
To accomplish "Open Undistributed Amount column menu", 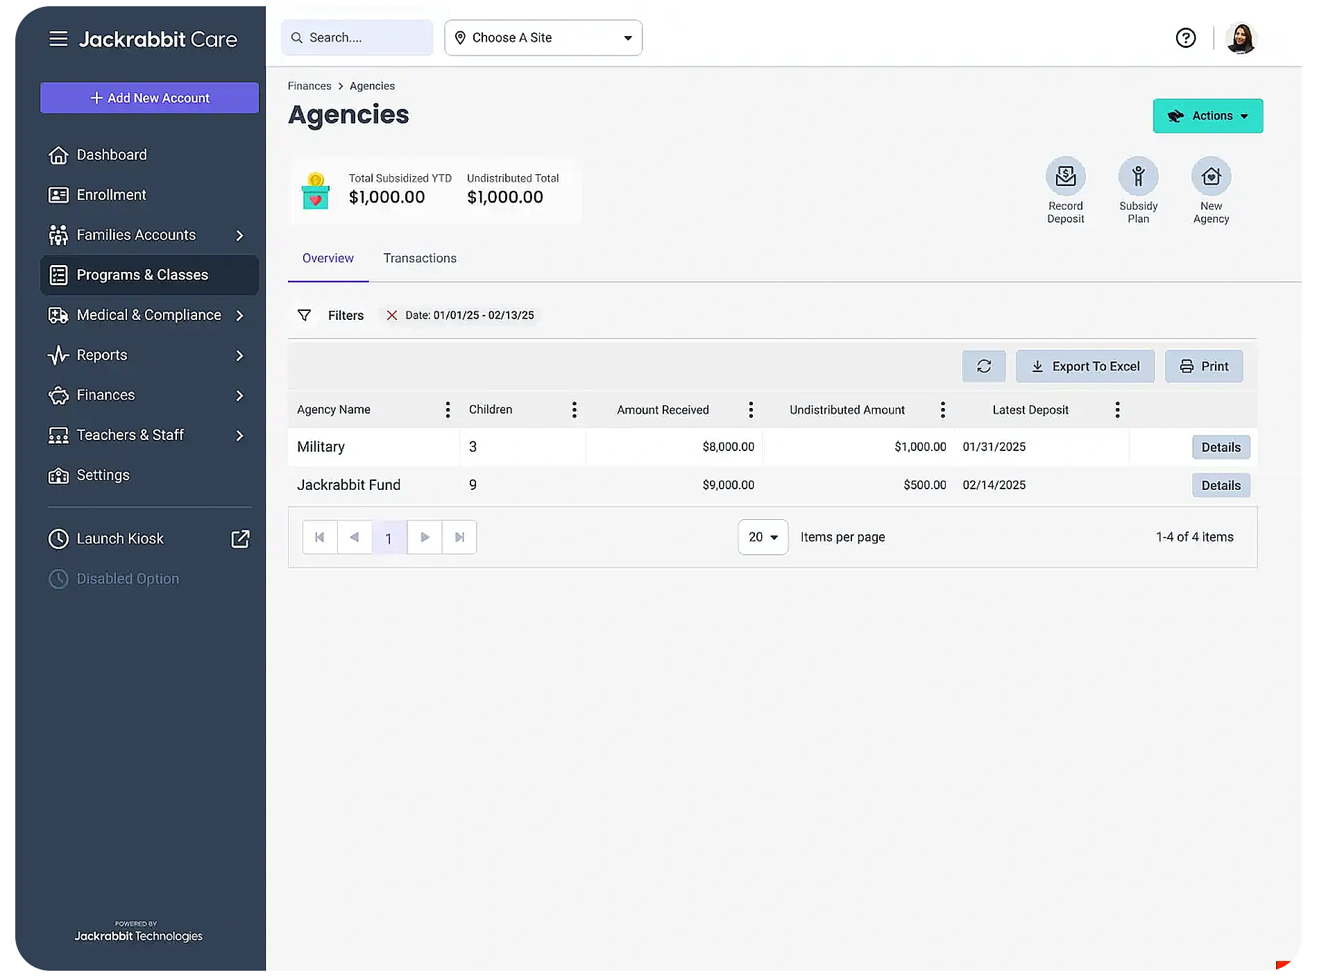I will [x=942, y=409].
